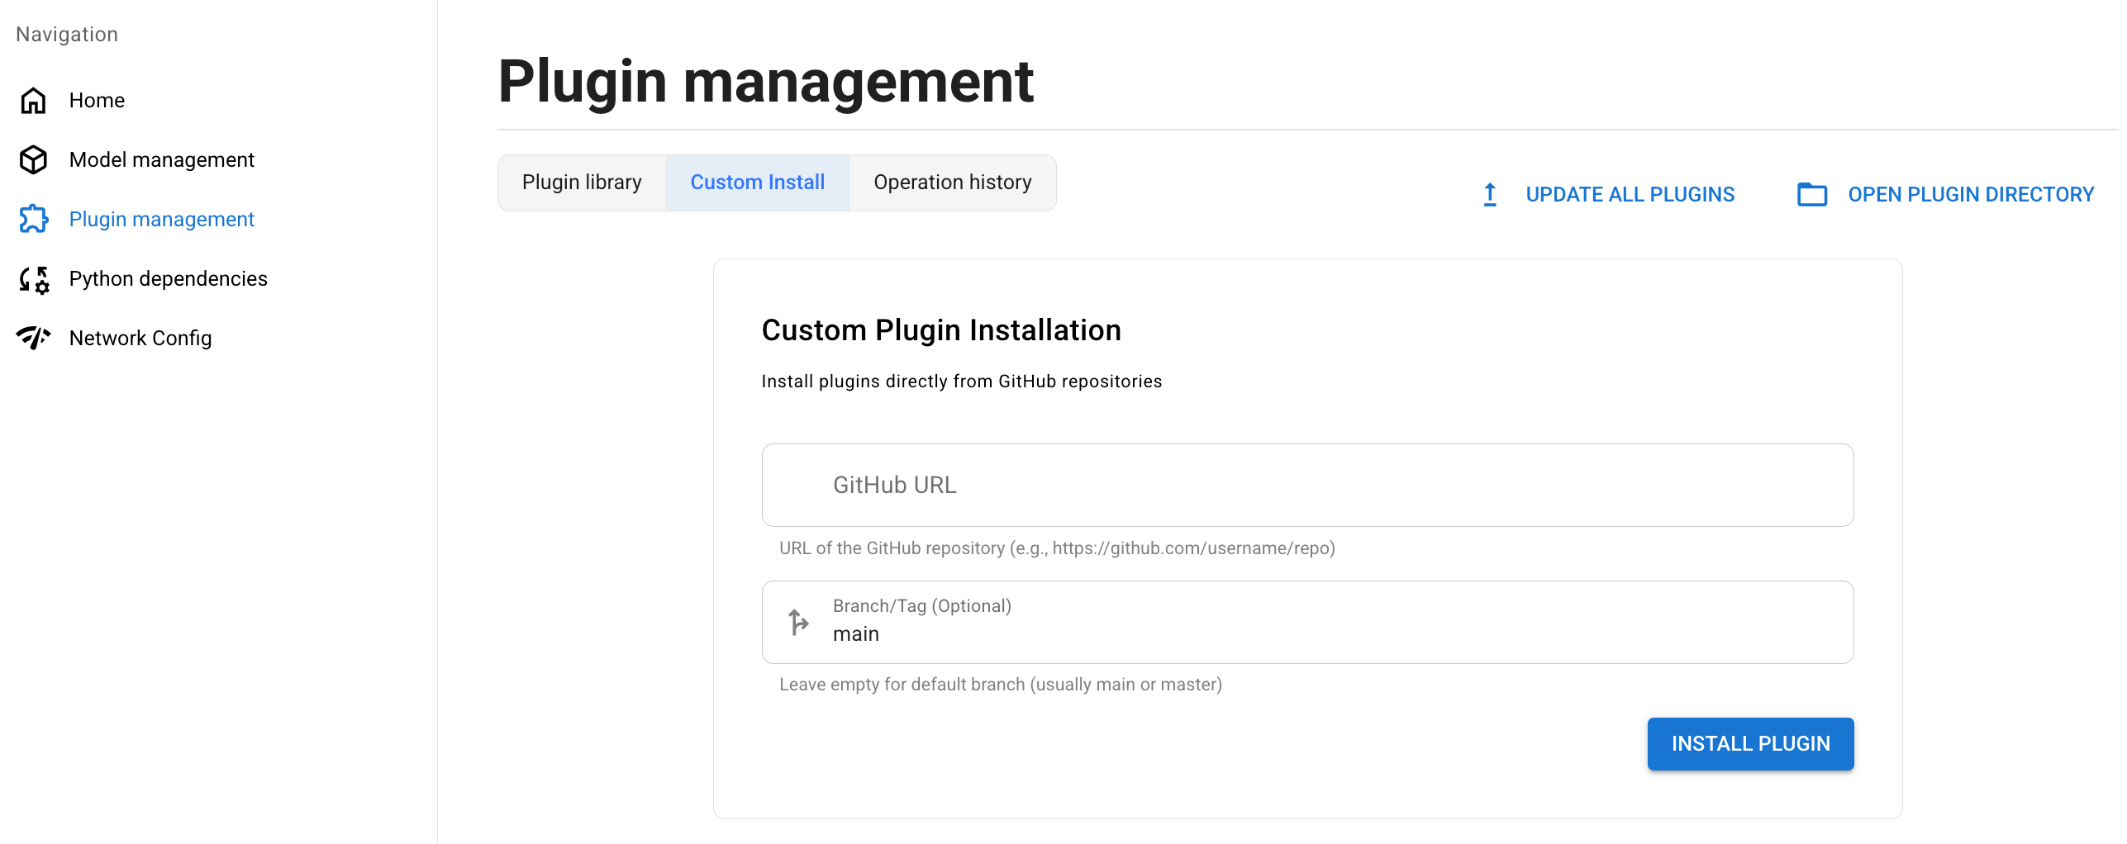
Task: Switch to the Plugin library tab
Action: tap(582, 182)
